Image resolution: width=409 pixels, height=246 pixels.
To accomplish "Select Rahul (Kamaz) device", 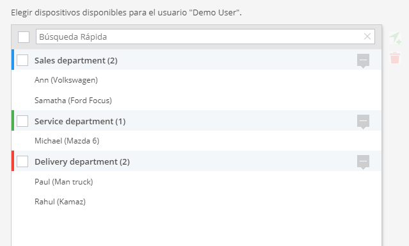I will 196,202.
